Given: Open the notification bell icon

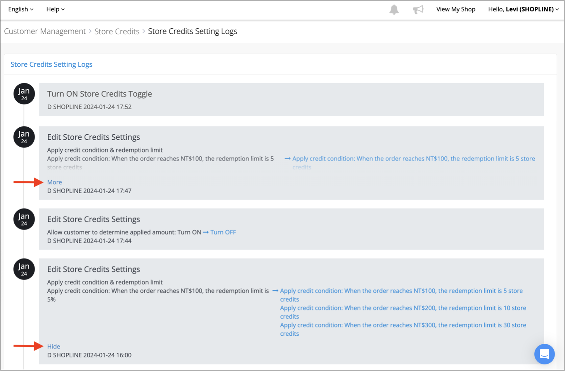Looking at the screenshot, I should click(394, 9).
